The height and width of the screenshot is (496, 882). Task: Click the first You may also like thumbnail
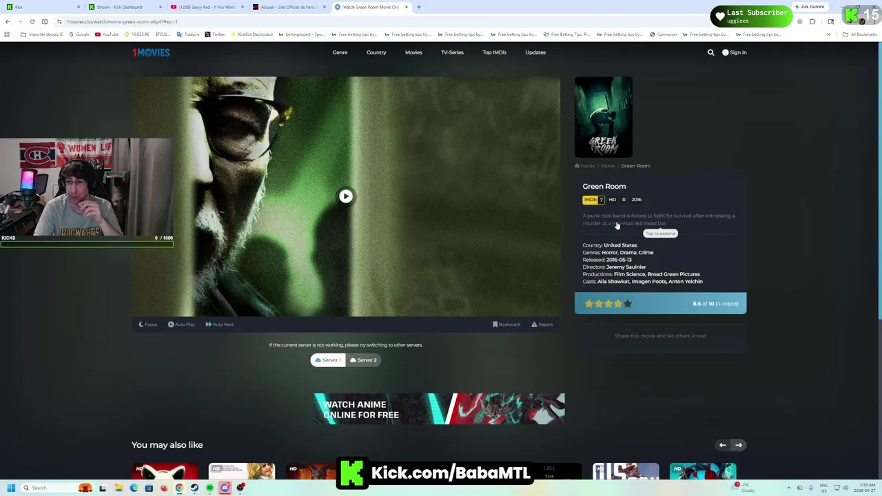point(165,471)
